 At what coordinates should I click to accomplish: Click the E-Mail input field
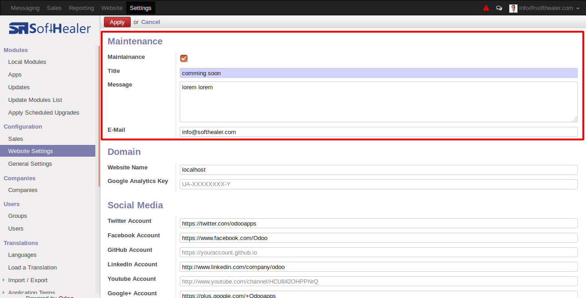[x=379, y=132]
